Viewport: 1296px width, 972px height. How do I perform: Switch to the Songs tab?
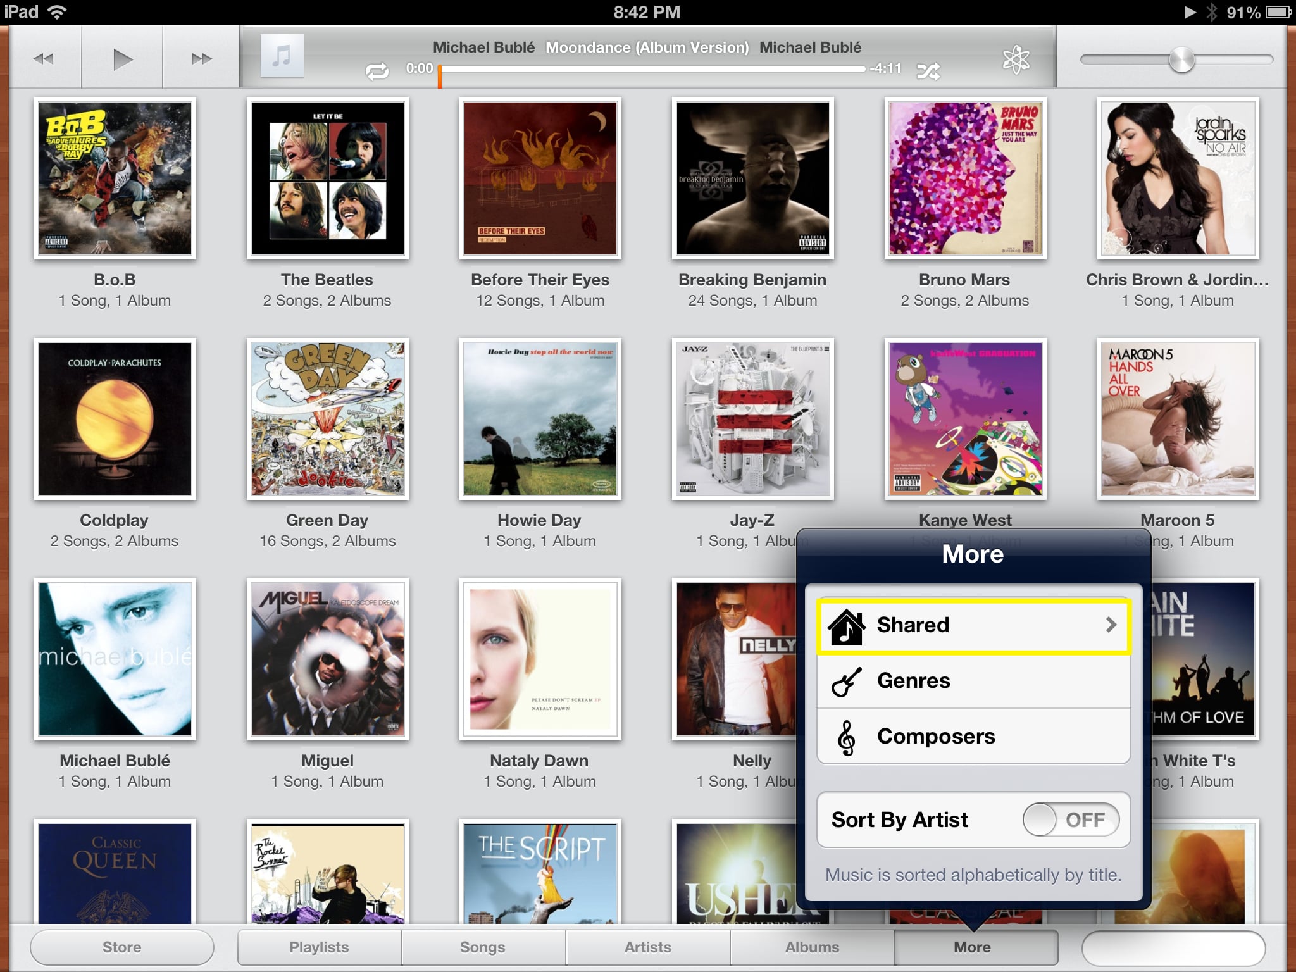[483, 947]
